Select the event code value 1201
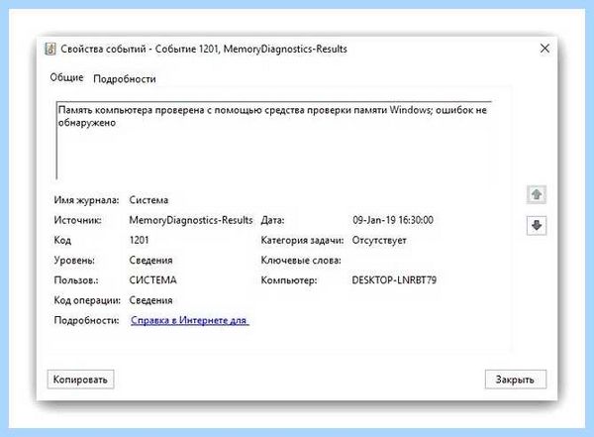The width and height of the screenshot is (594, 437). click(x=139, y=240)
